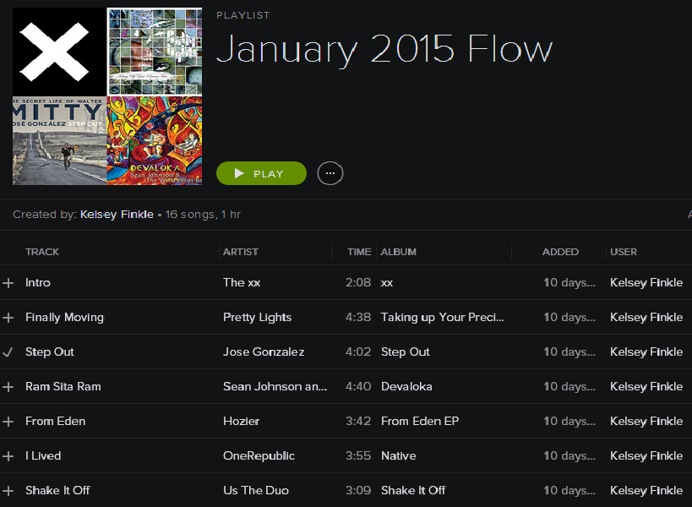692x507 pixels.
Task: Open The xx artist page link
Action: pos(242,283)
